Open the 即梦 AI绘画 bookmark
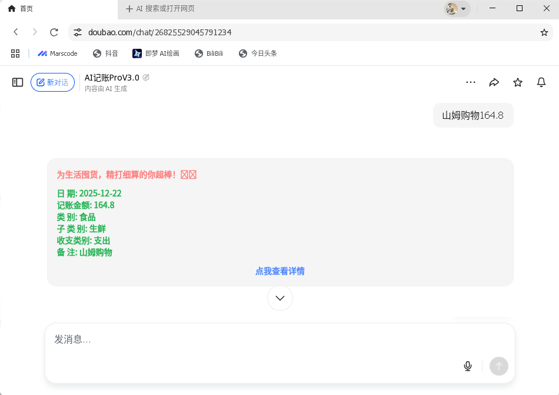 pyautogui.click(x=156, y=53)
